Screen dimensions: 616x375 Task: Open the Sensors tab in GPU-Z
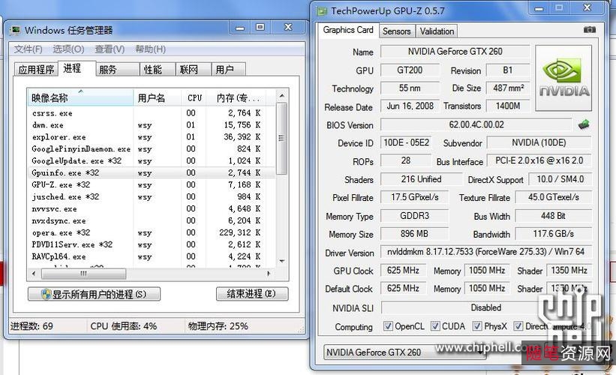click(x=396, y=31)
